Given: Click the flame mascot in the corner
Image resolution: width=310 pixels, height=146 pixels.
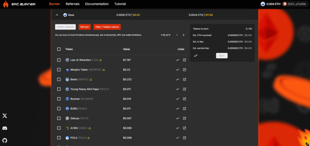Looking at the screenshot, I should pyautogui.click(x=304, y=138).
